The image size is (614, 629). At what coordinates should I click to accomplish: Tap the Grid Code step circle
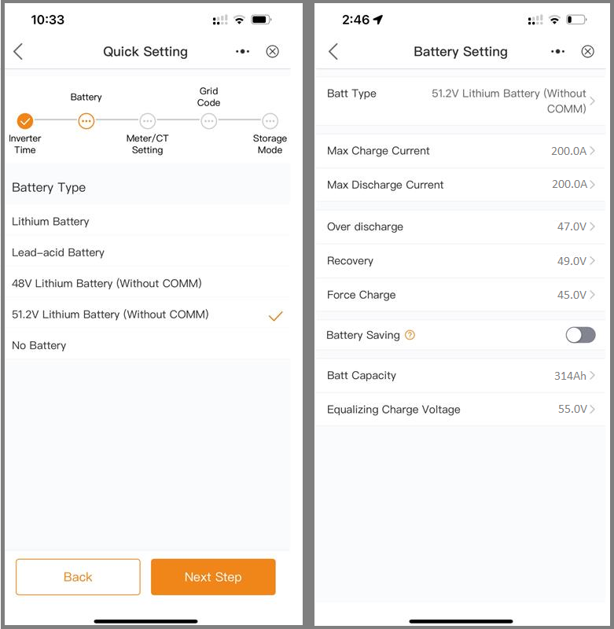(x=209, y=121)
